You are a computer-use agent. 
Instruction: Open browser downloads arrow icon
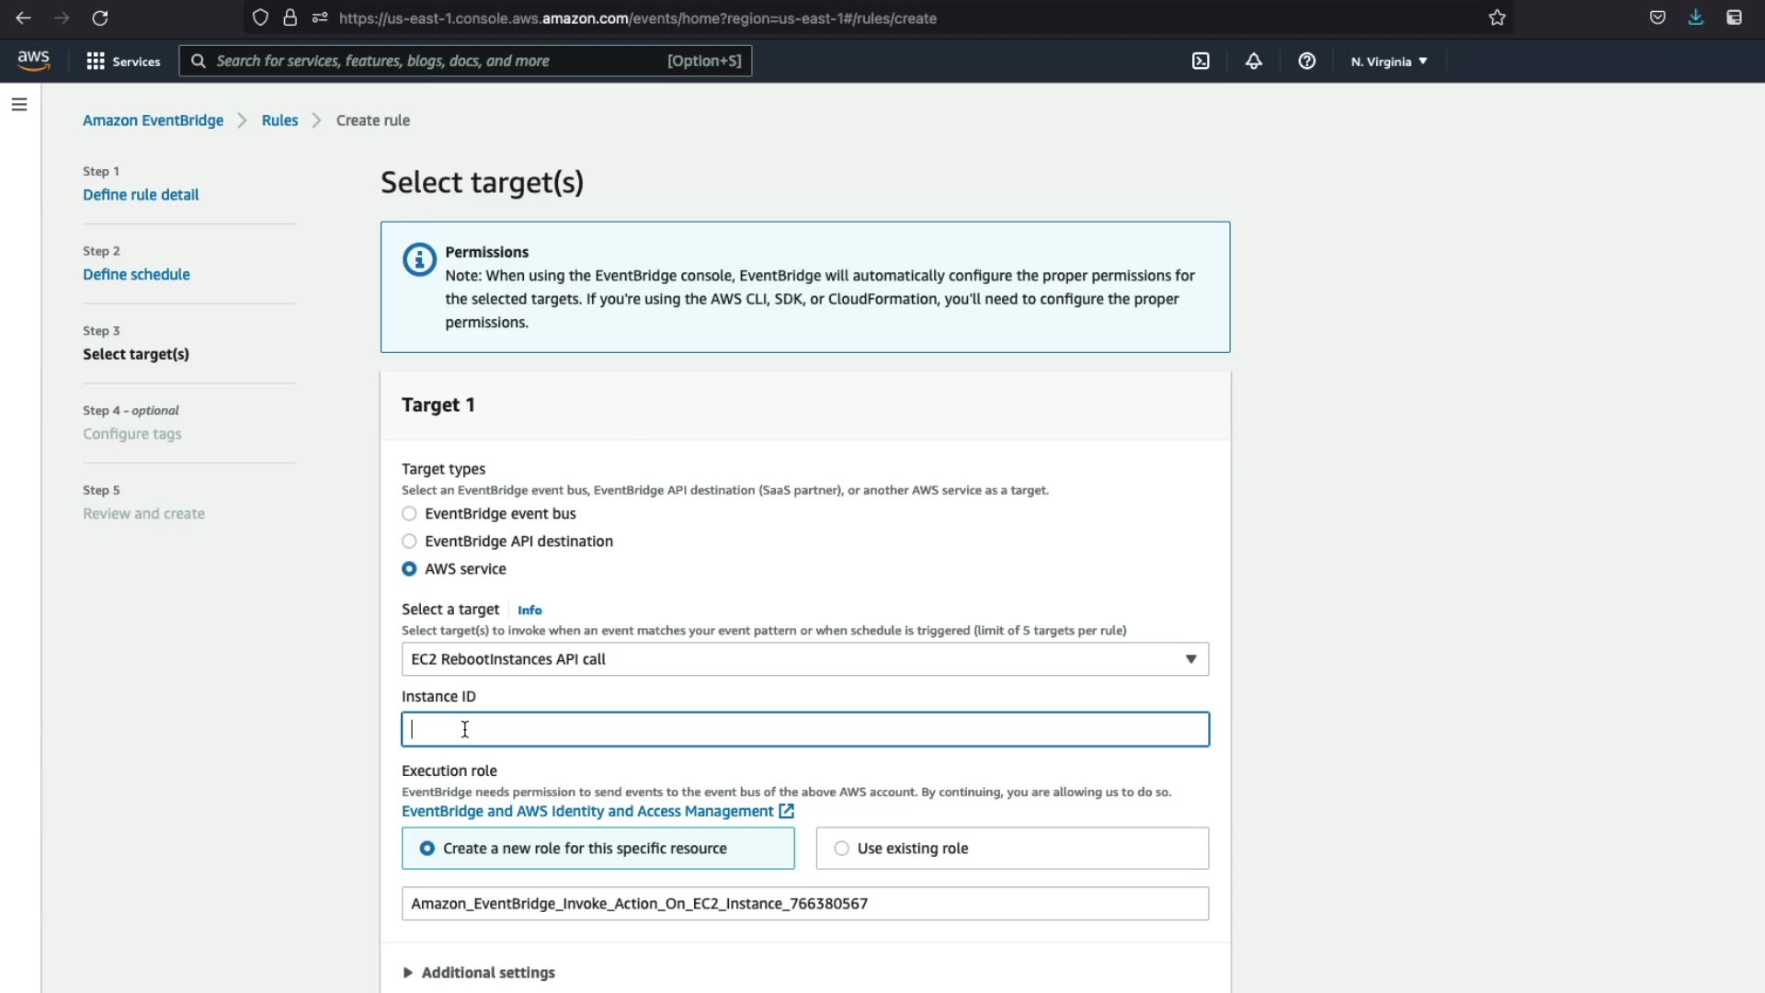1695,17
